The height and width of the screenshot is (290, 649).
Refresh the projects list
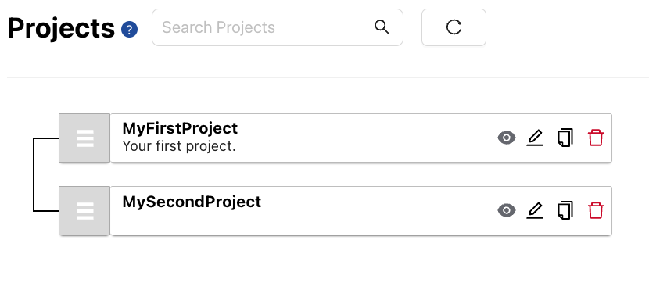(x=454, y=27)
